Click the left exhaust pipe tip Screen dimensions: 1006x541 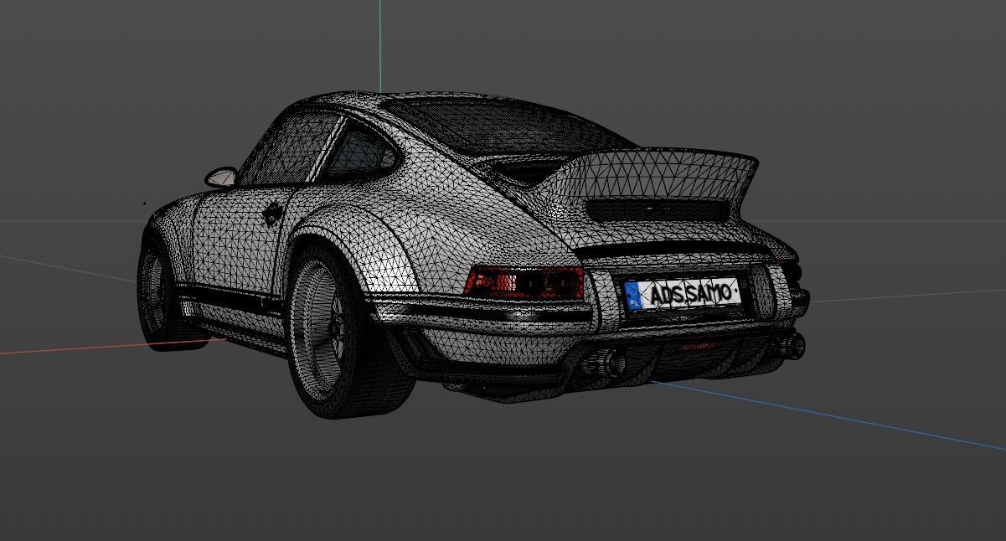pyautogui.click(x=605, y=362)
